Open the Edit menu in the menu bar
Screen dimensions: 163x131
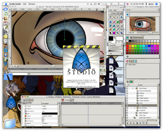pos(25,4)
